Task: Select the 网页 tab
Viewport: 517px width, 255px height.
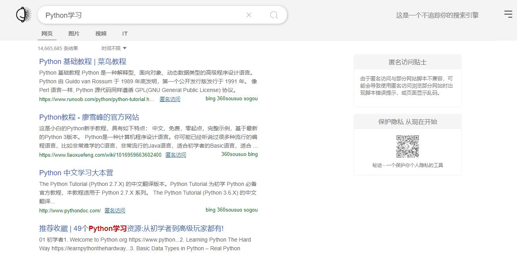Action: click(x=47, y=34)
